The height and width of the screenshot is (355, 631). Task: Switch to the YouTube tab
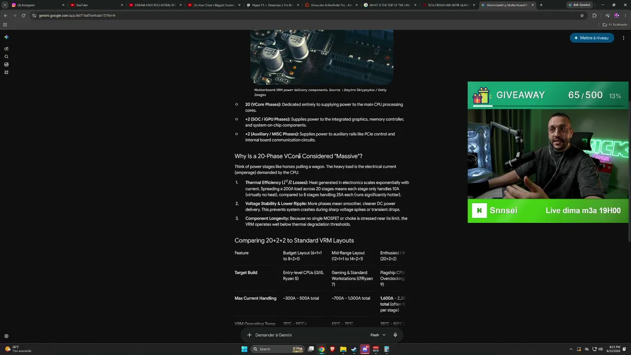96,5
